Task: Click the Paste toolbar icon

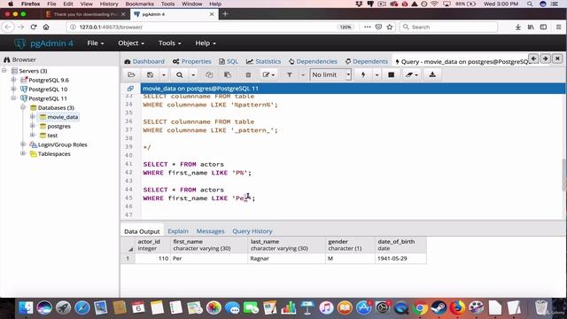Action: (x=228, y=74)
